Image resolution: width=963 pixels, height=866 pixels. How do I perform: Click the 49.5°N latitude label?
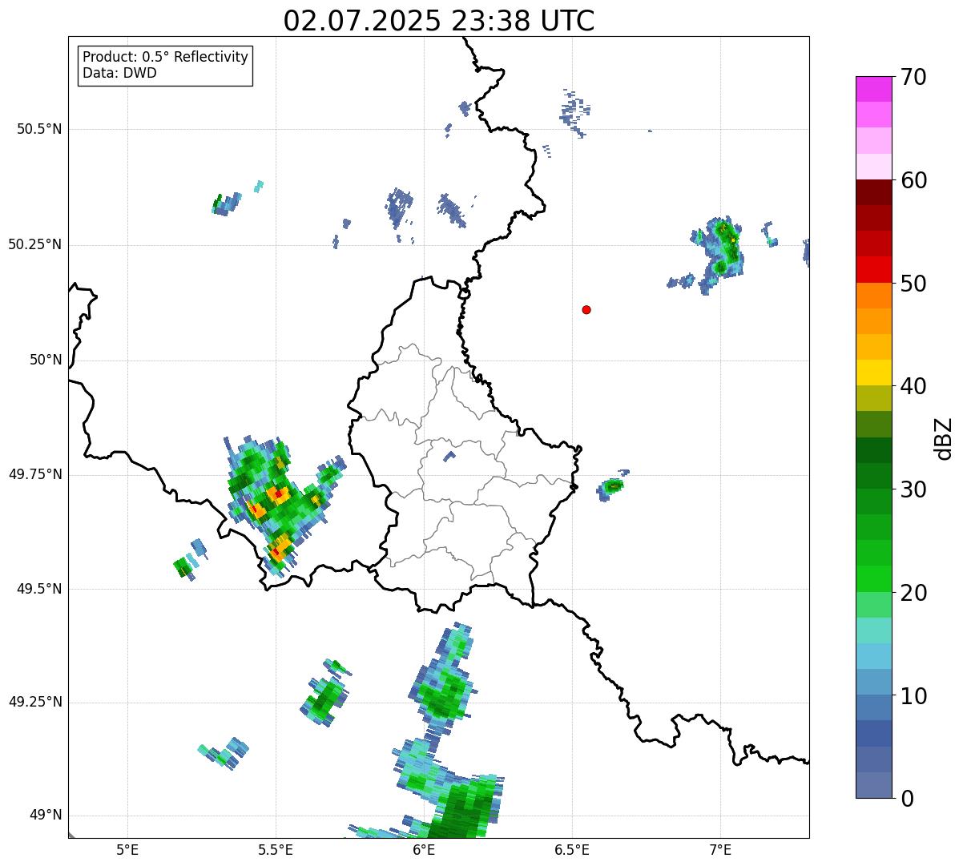[x=38, y=589]
